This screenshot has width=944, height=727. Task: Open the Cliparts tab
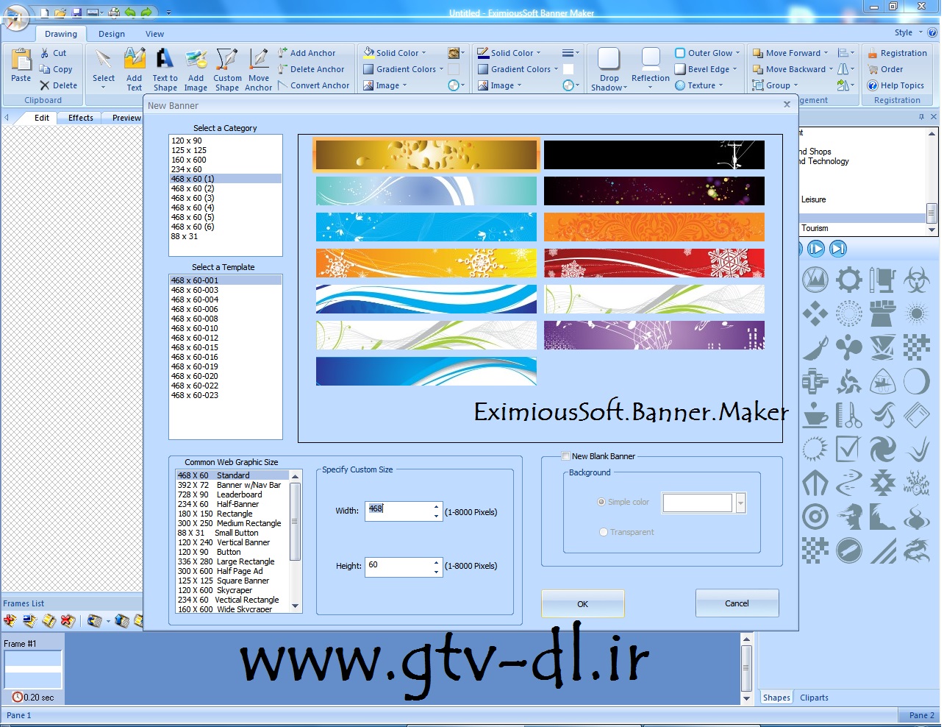coord(814,698)
